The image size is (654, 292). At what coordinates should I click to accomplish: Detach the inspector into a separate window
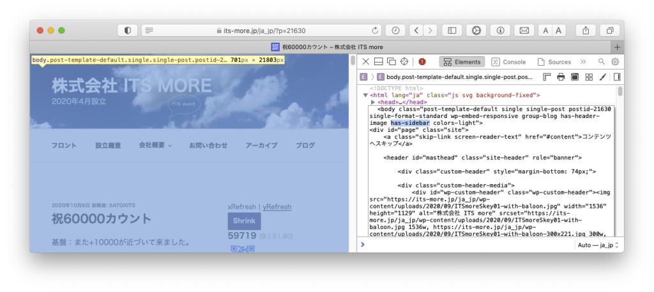click(x=390, y=62)
